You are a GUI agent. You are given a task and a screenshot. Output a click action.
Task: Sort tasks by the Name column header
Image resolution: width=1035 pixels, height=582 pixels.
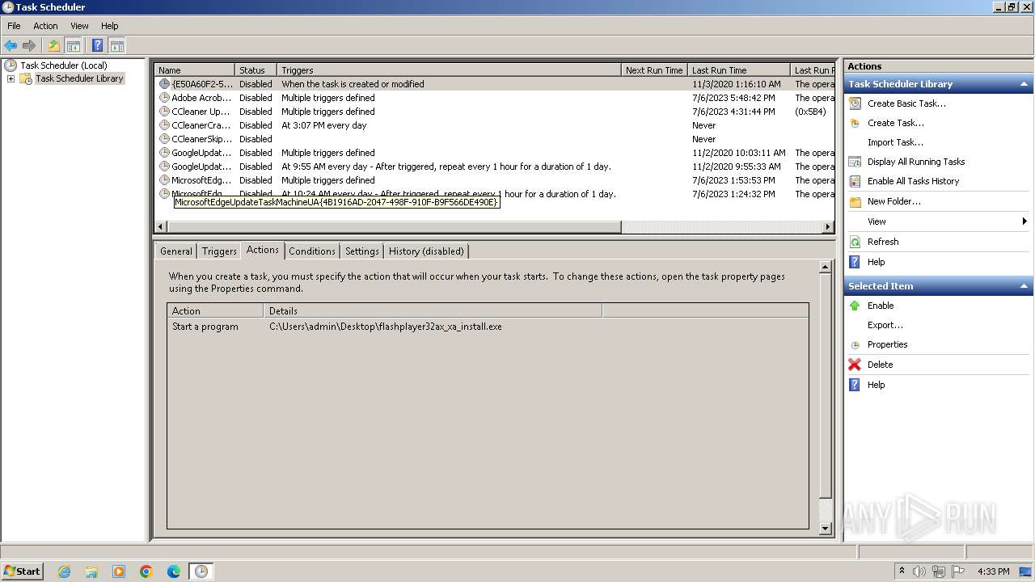coord(194,70)
